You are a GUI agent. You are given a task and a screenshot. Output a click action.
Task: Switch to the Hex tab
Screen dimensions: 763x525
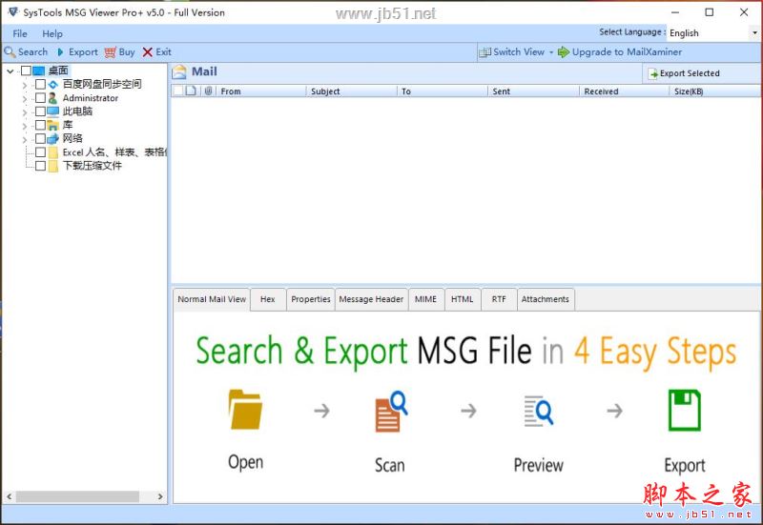(268, 299)
